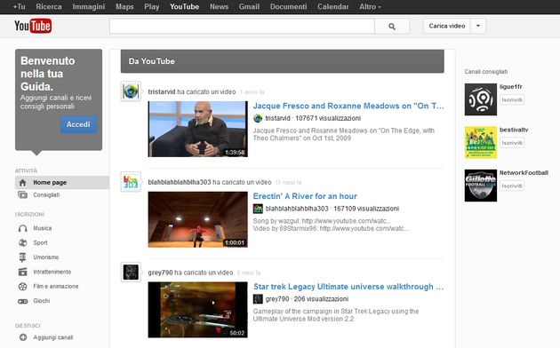Click small tristarvid icon beside view count
Screen dimensions: 560x348
coord(258,118)
